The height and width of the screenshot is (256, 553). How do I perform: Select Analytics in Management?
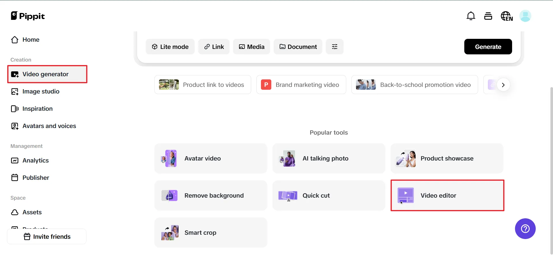coord(35,161)
